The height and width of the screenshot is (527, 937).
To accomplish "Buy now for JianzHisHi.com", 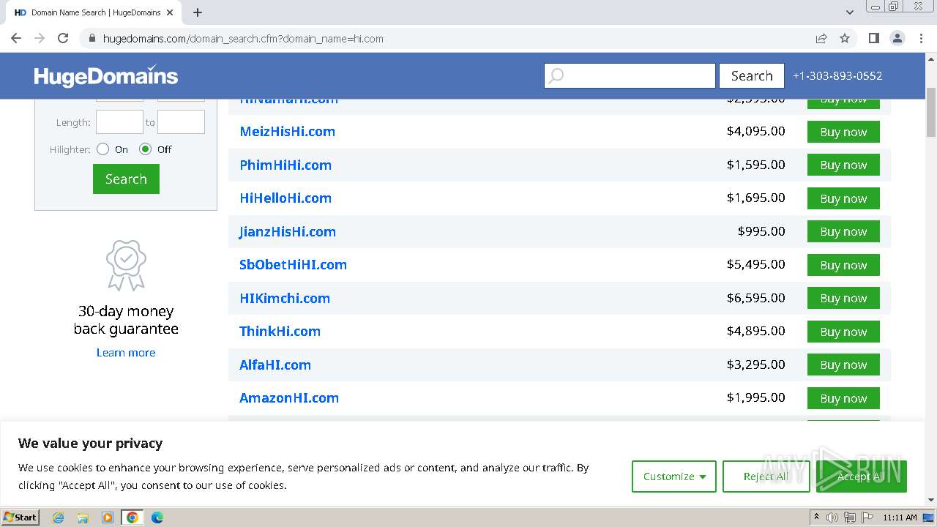I will pyautogui.click(x=843, y=231).
